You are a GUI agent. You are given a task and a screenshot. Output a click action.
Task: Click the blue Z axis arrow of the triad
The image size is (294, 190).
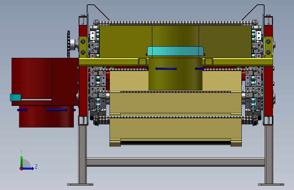(28, 168)
